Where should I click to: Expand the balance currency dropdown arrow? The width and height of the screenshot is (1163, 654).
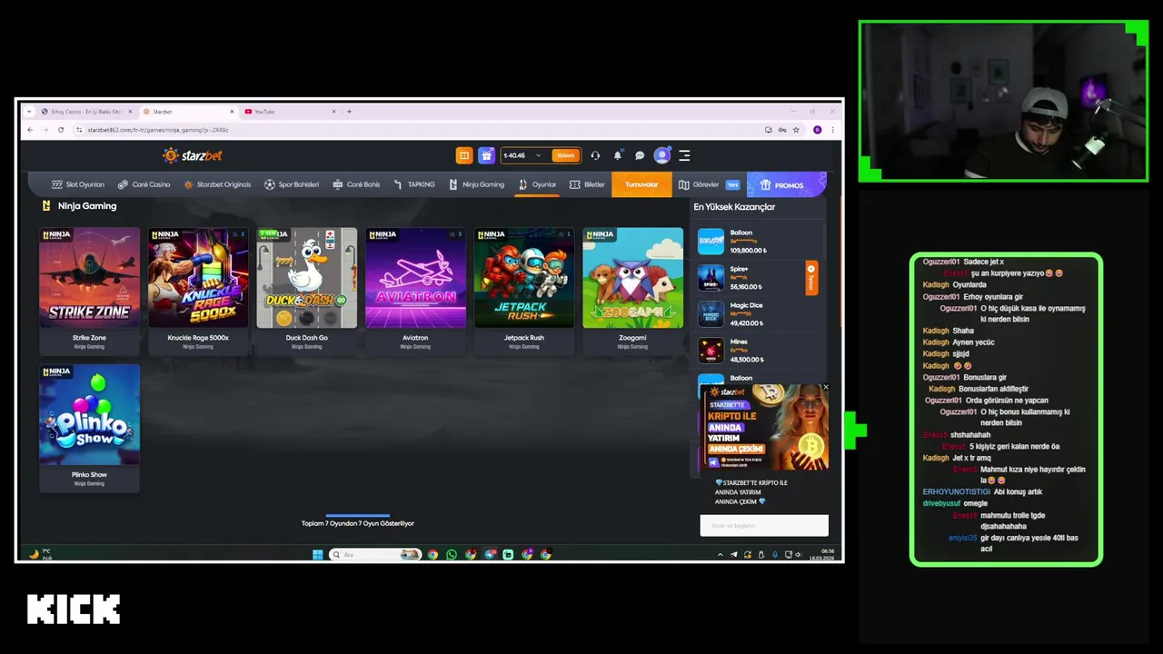(x=538, y=155)
